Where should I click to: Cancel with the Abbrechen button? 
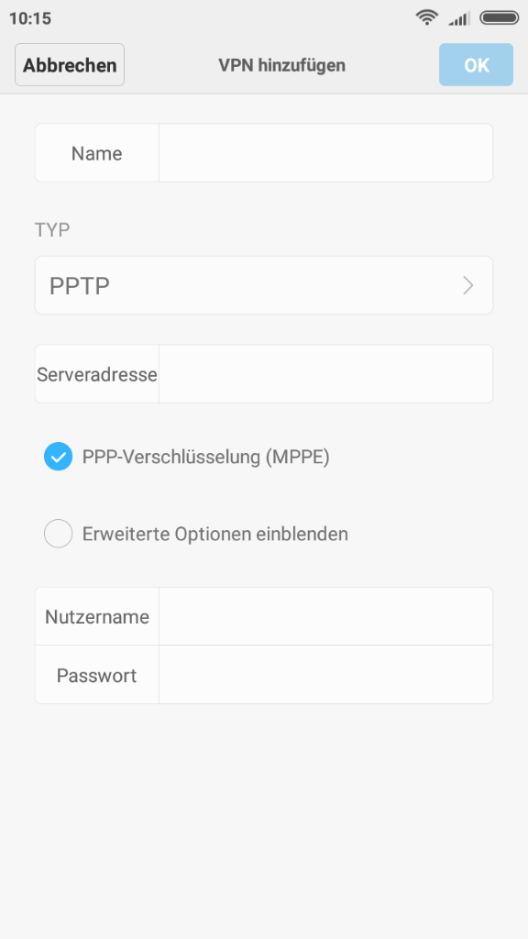(x=70, y=65)
